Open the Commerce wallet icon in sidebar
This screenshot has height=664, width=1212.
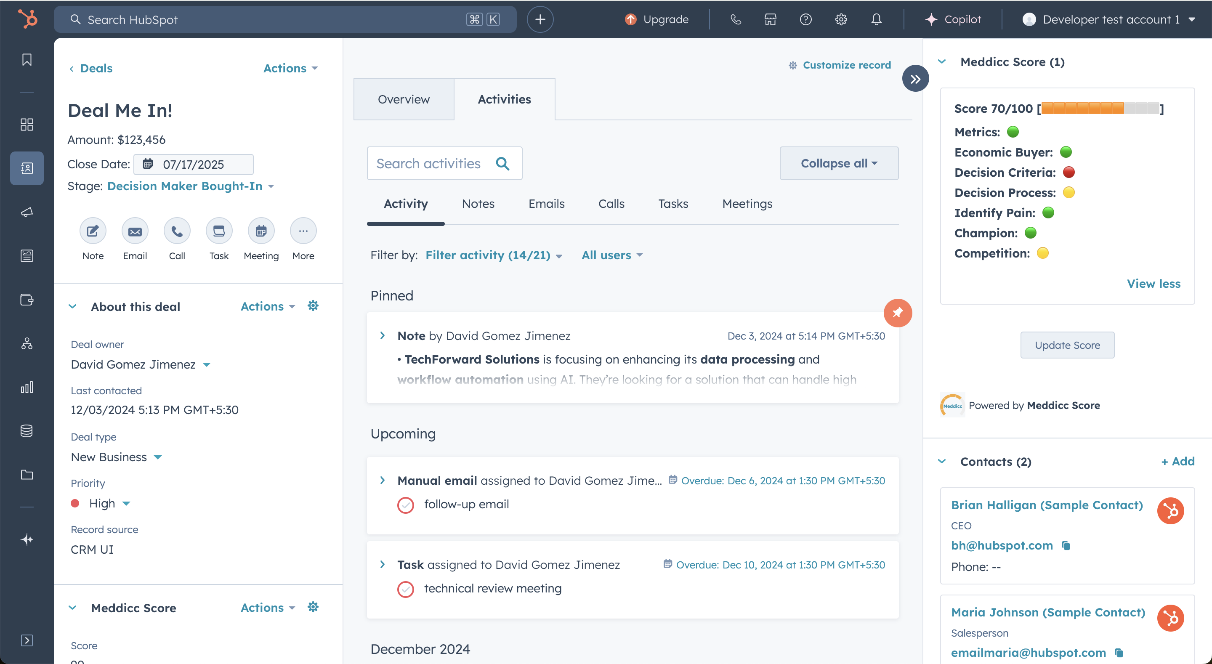coord(27,299)
